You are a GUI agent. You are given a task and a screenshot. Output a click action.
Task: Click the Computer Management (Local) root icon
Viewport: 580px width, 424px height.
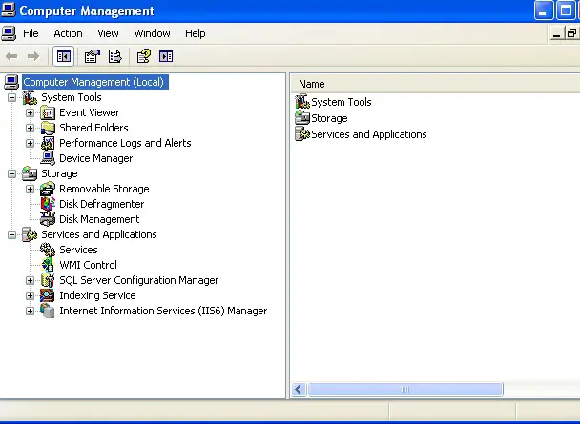click(x=11, y=82)
